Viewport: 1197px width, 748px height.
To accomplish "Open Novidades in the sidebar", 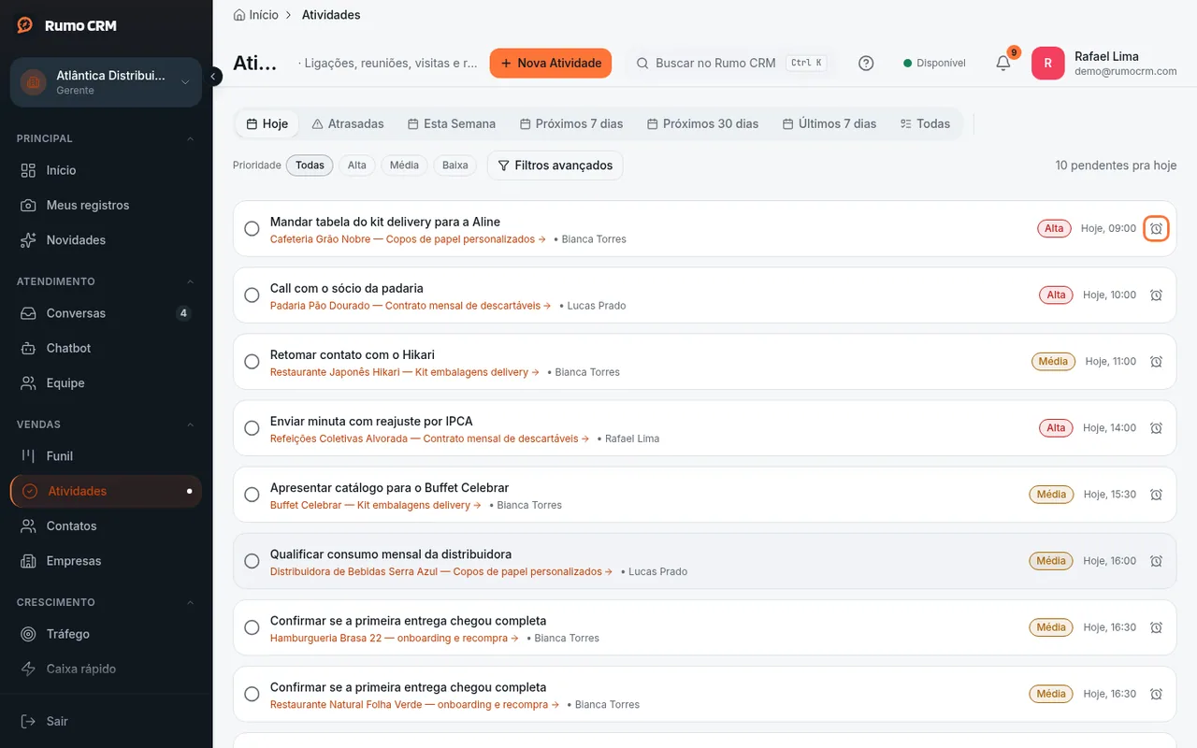I will click(106, 240).
